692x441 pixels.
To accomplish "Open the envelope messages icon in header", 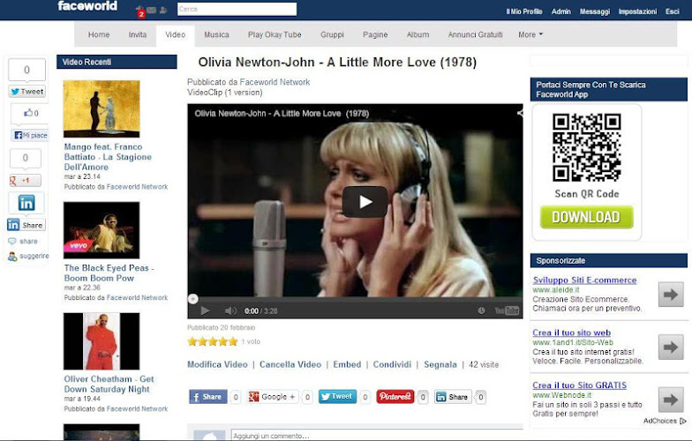I will coord(152,10).
